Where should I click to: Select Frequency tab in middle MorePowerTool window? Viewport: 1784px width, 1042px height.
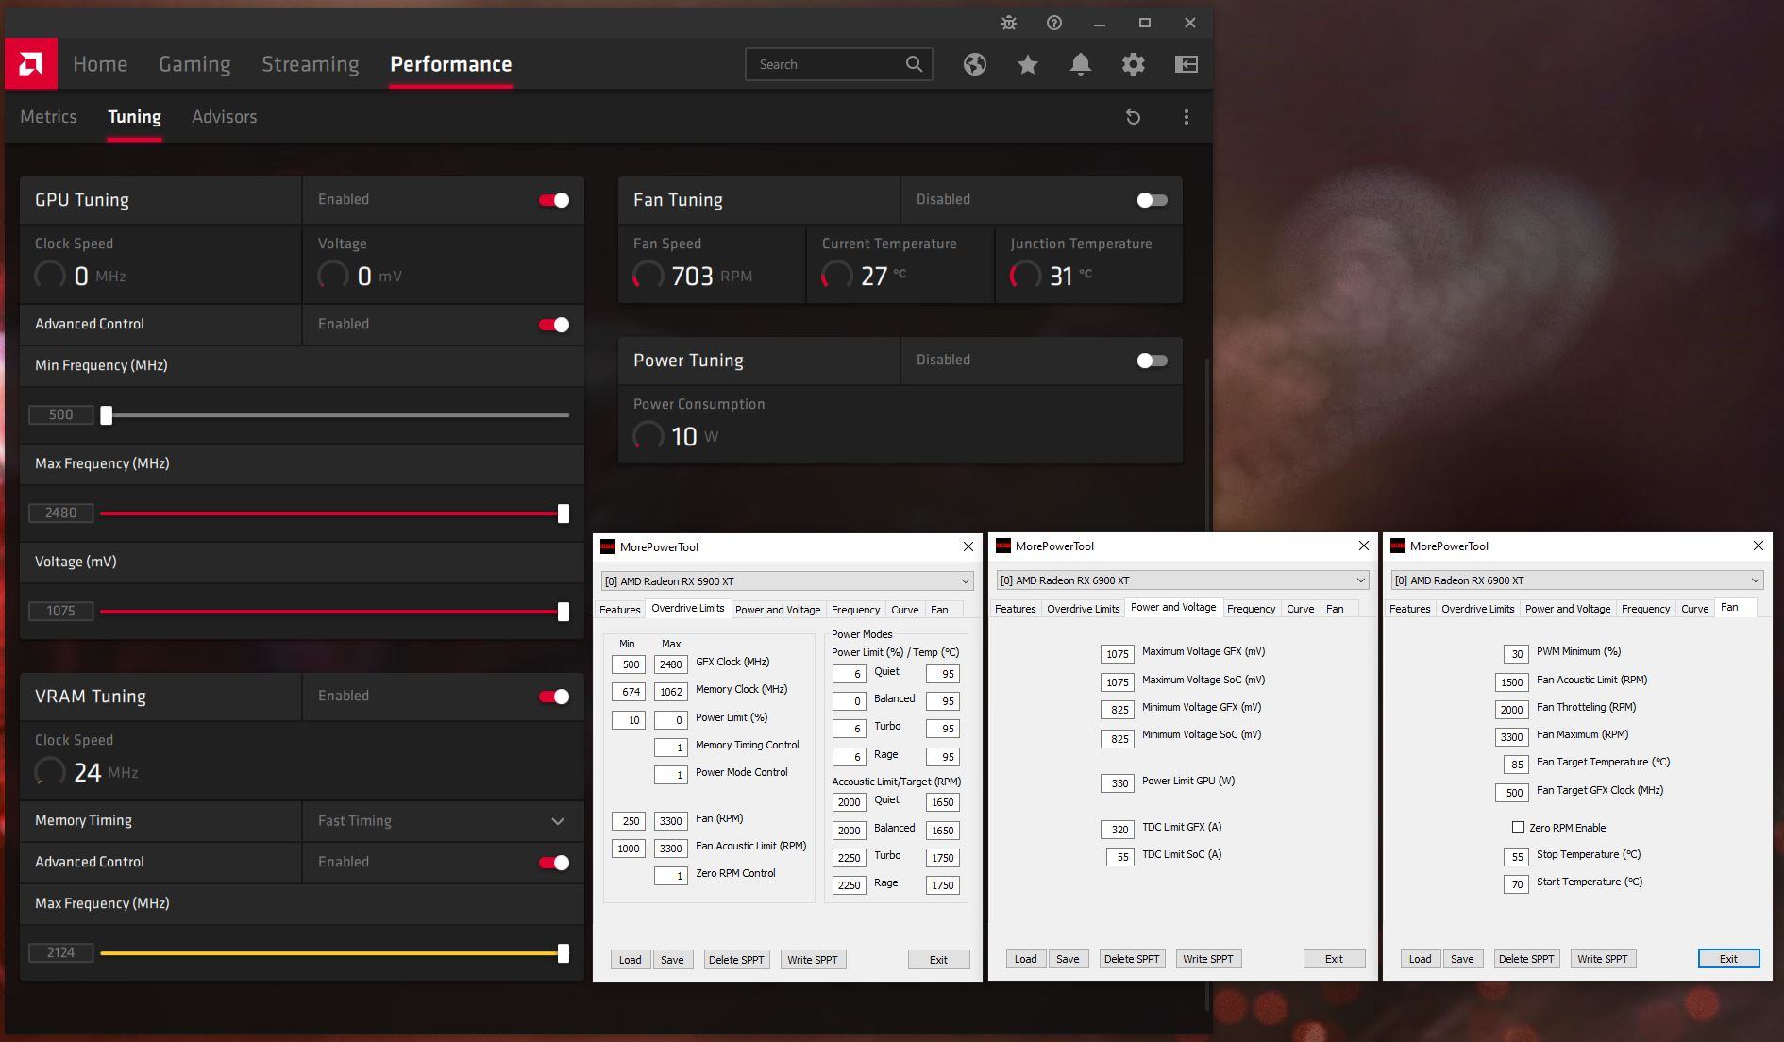coord(1251,609)
